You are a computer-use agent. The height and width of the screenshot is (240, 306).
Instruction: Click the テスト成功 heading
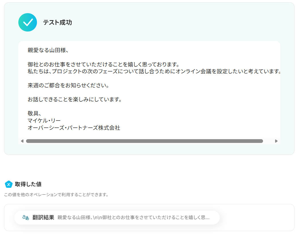(x=57, y=22)
